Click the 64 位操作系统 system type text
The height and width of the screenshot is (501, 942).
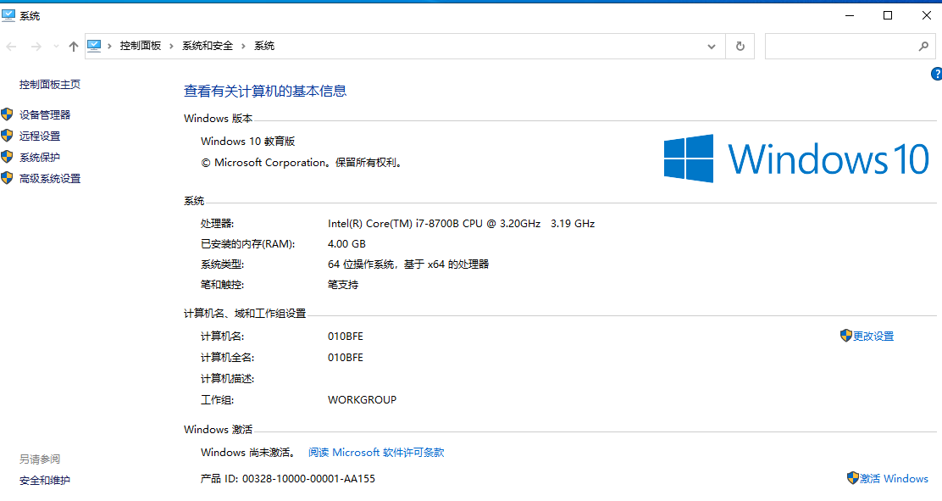pyautogui.click(x=408, y=264)
